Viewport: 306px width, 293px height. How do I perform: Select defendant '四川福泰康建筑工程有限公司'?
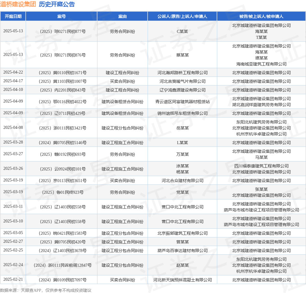click(261, 166)
